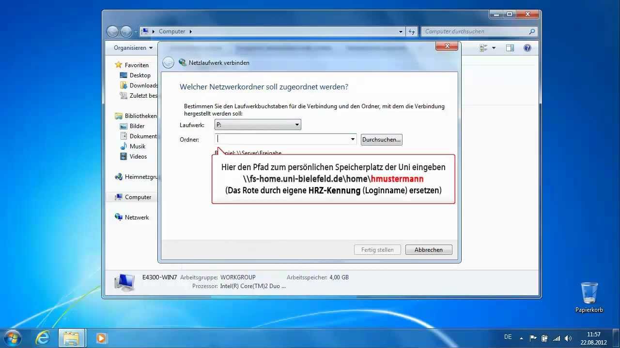Open the view options dropdown arrow

click(x=494, y=48)
